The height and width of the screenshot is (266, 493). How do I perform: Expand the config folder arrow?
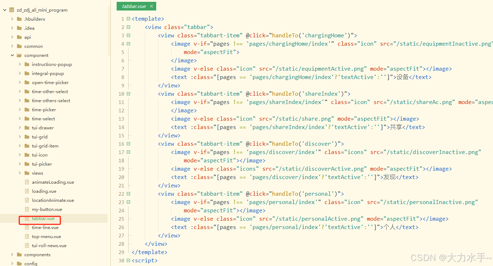click(x=12, y=263)
